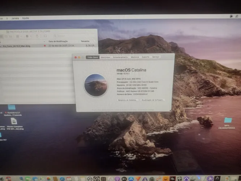Launch the dark red waveform app in the Dock
The image size is (241, 181).
(x=173, y=179)
